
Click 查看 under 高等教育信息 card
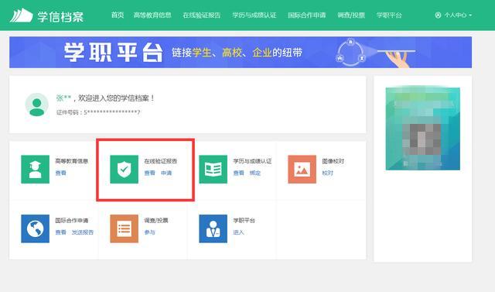60,173
